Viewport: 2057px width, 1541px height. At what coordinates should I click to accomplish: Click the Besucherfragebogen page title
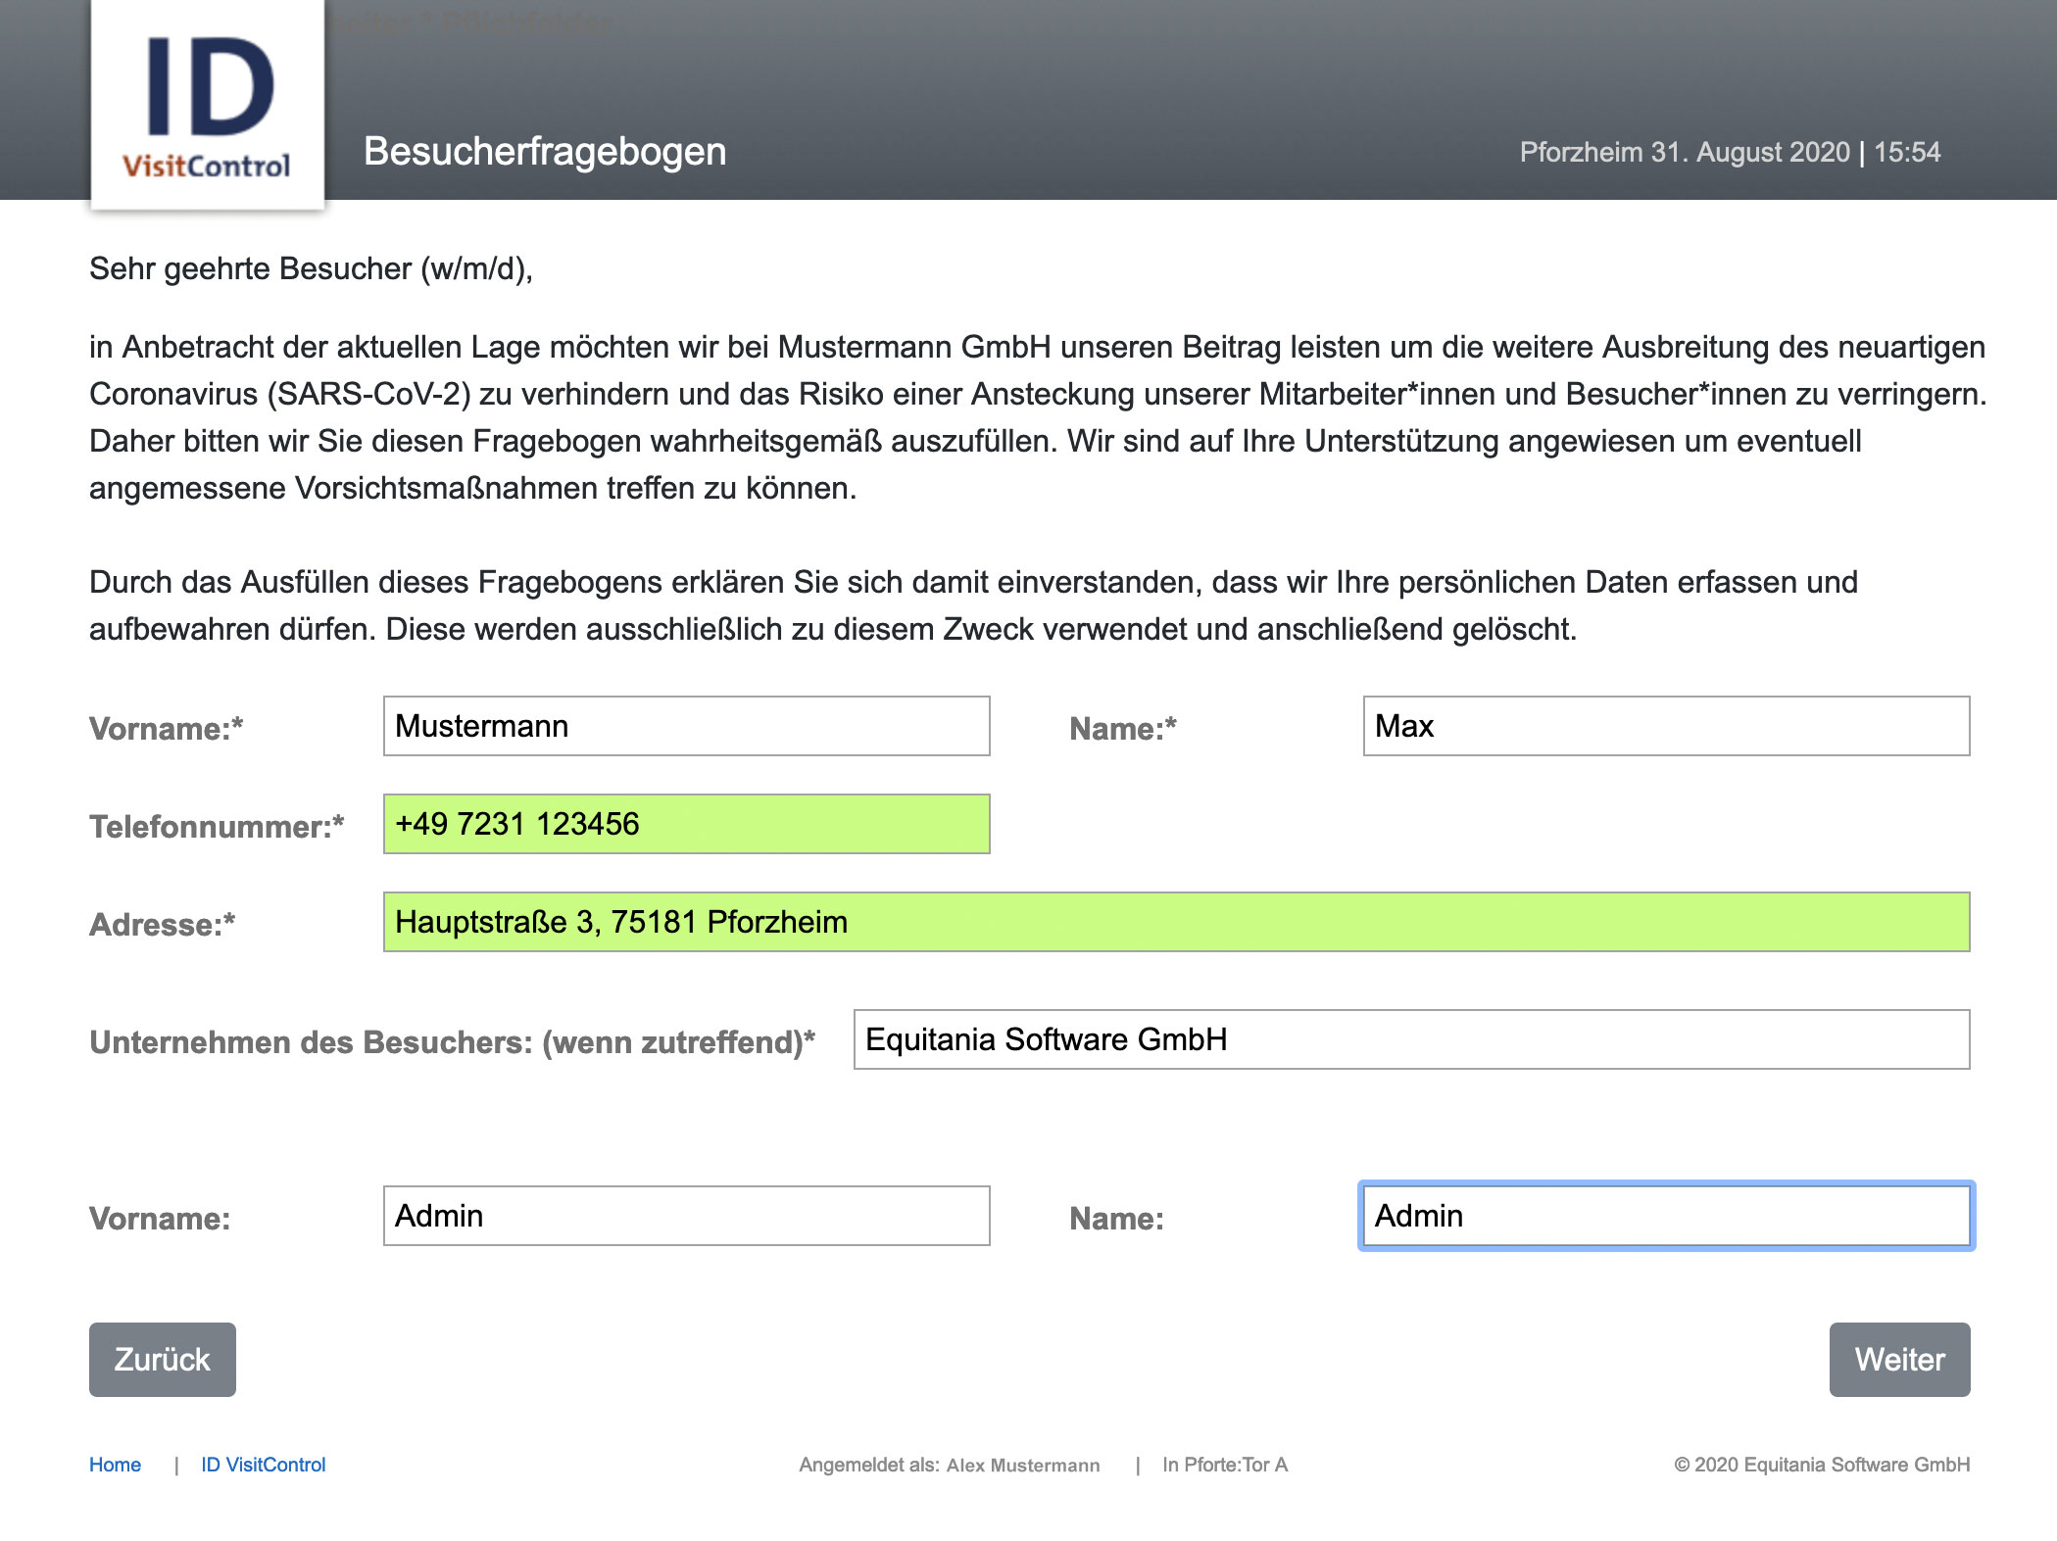545,152
